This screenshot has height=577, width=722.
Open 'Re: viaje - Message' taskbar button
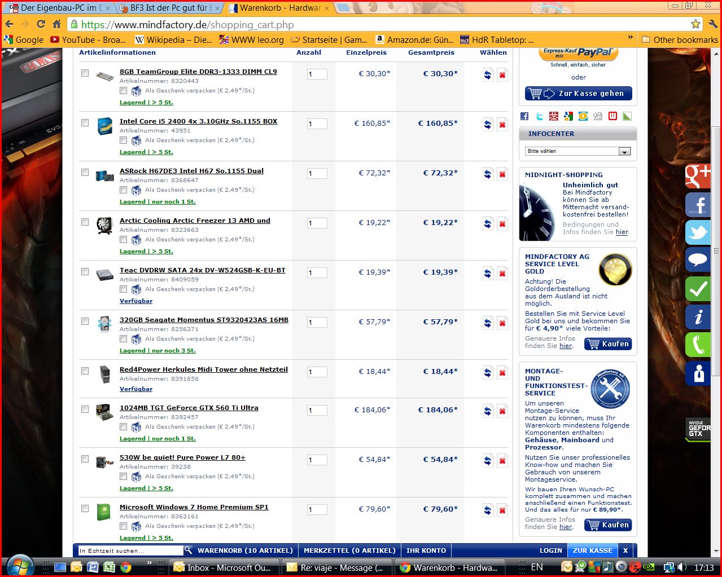tap(336, 567)
